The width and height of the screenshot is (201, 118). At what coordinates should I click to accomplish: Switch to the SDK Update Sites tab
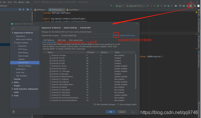[76, 40]
